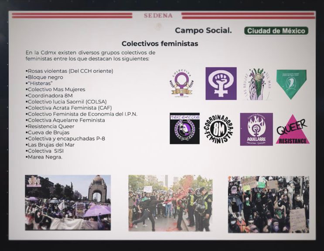Click the Campo Social heading
Viewport: 324px width, 251px height.
203,31
